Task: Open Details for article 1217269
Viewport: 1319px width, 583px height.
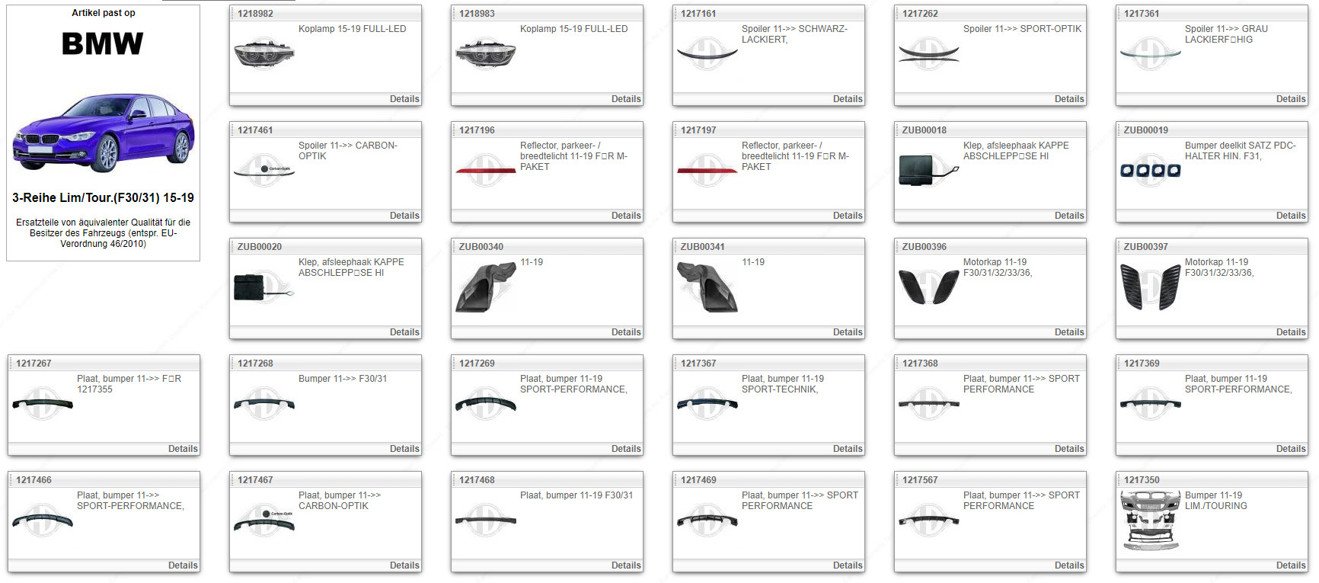Action: coord(626,449)
